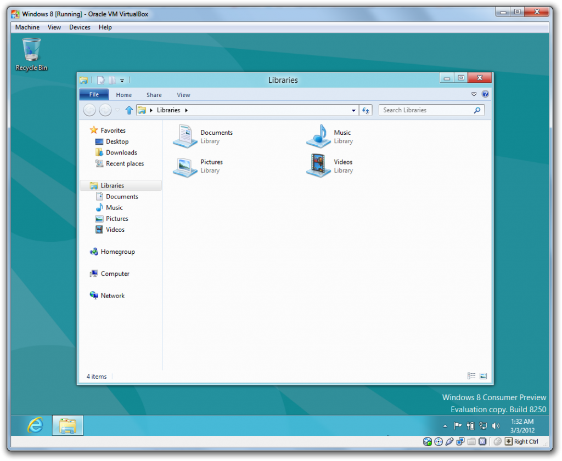The width and height of the screenshot is (562, 461).
Task: Open the volume icon in system tray
Action: [496, 425]
